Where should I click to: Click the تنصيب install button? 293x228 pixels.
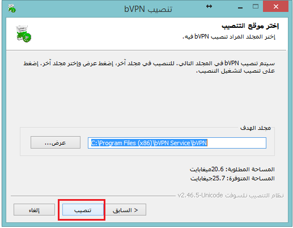pos(83,210)
